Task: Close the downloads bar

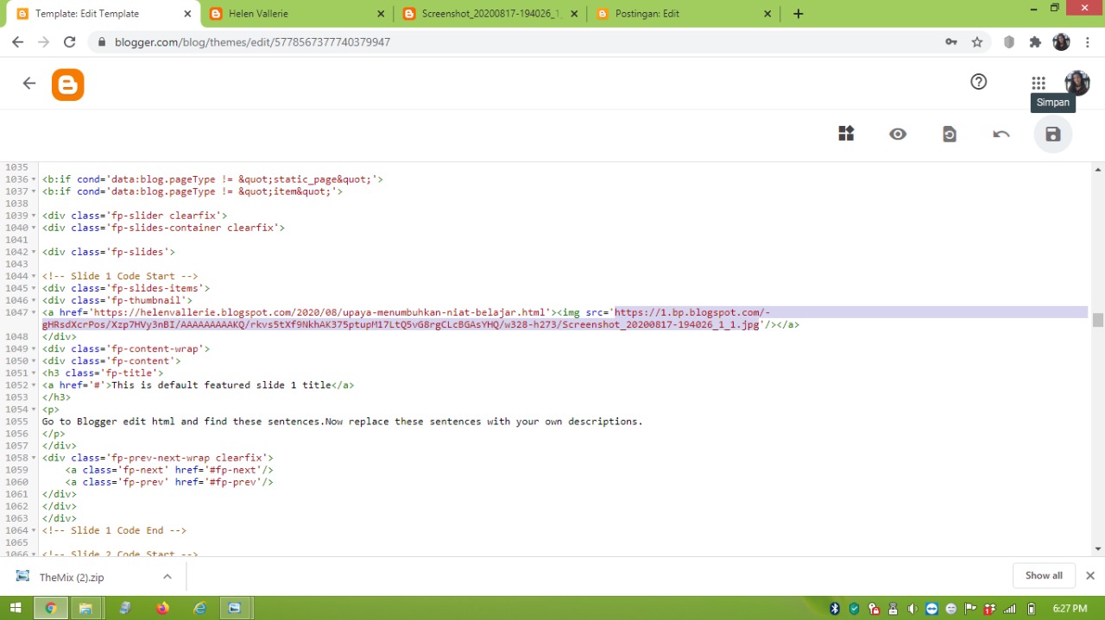Action: pyautogui.click(x=1089, y=575)
